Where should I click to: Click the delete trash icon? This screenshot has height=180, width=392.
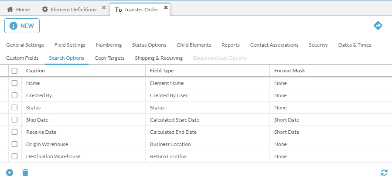click(25, 173)
